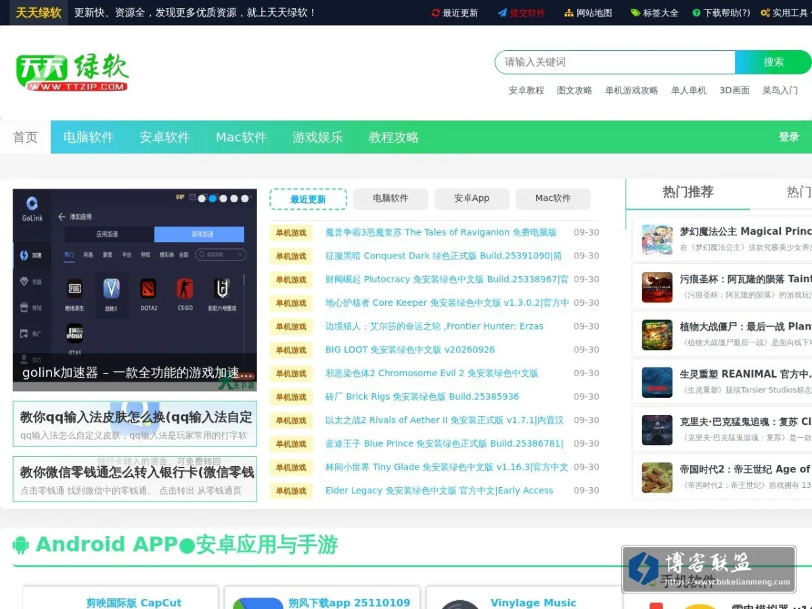This screenshot has width=812, height=609.
Task: Open 安卓软件 navigation menu
Action: click(164, 137)
